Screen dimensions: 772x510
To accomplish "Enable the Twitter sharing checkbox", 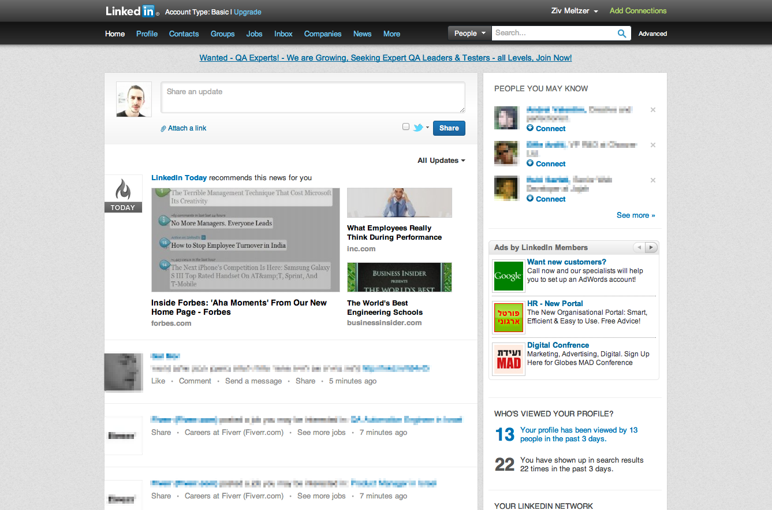I will (x=406, y=127).
